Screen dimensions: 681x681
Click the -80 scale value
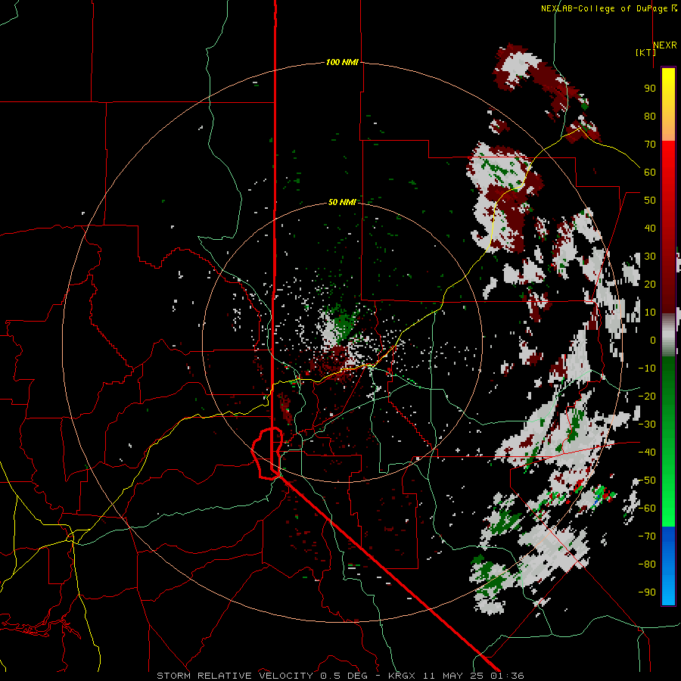tap(647, 564)
